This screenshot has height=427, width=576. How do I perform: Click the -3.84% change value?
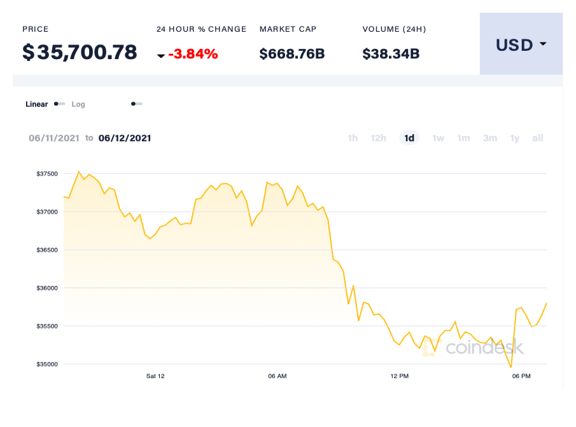pyautogui.click(x=193, y=54)
